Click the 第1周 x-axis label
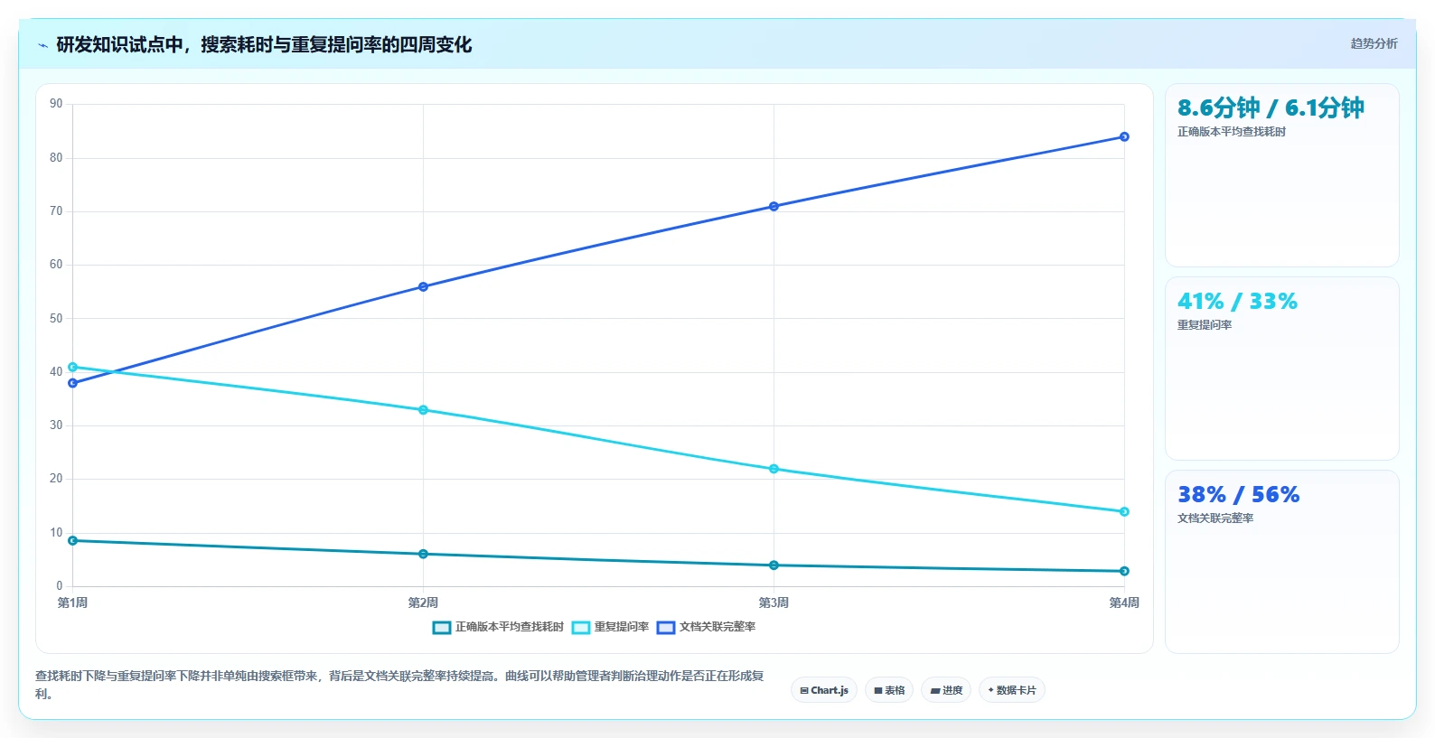1435x738 pixels. (x=72, y=603)
